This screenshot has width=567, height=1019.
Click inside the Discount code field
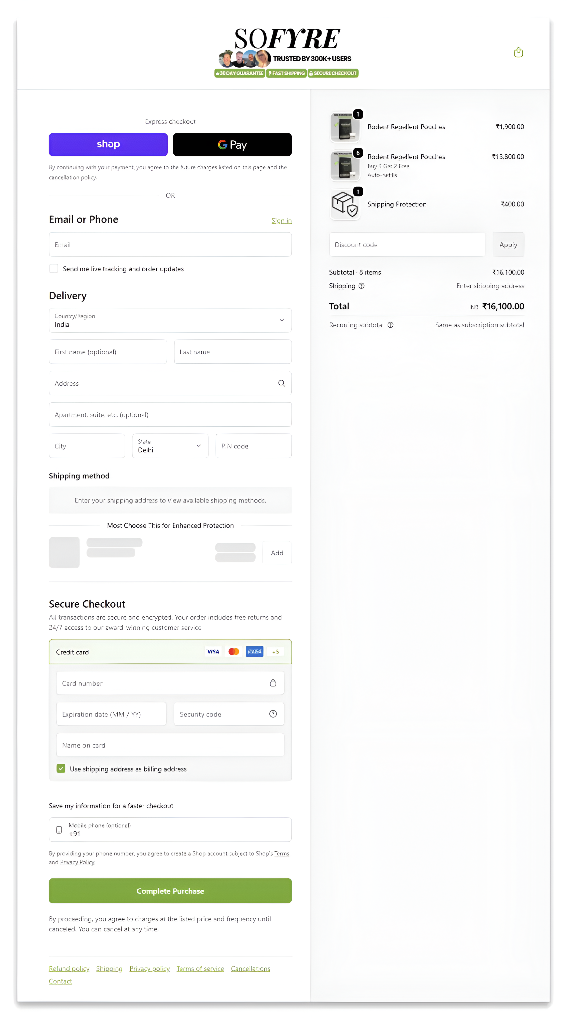click(x=407, y=244)
